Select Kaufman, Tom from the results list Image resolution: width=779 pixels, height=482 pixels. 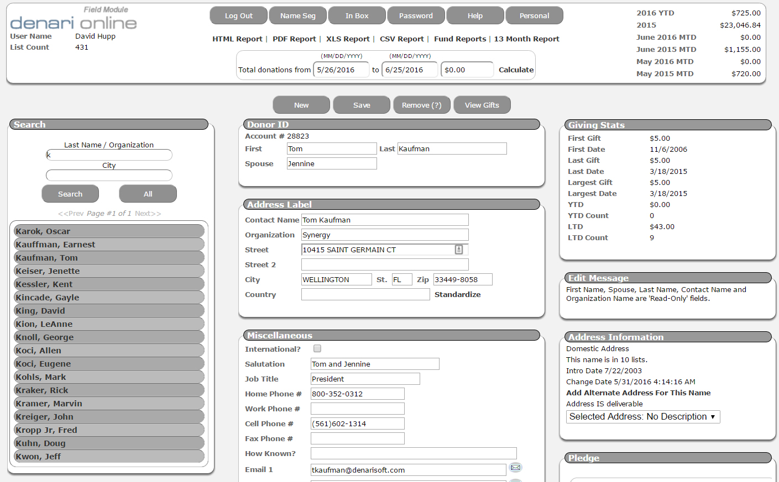point(109,258)
